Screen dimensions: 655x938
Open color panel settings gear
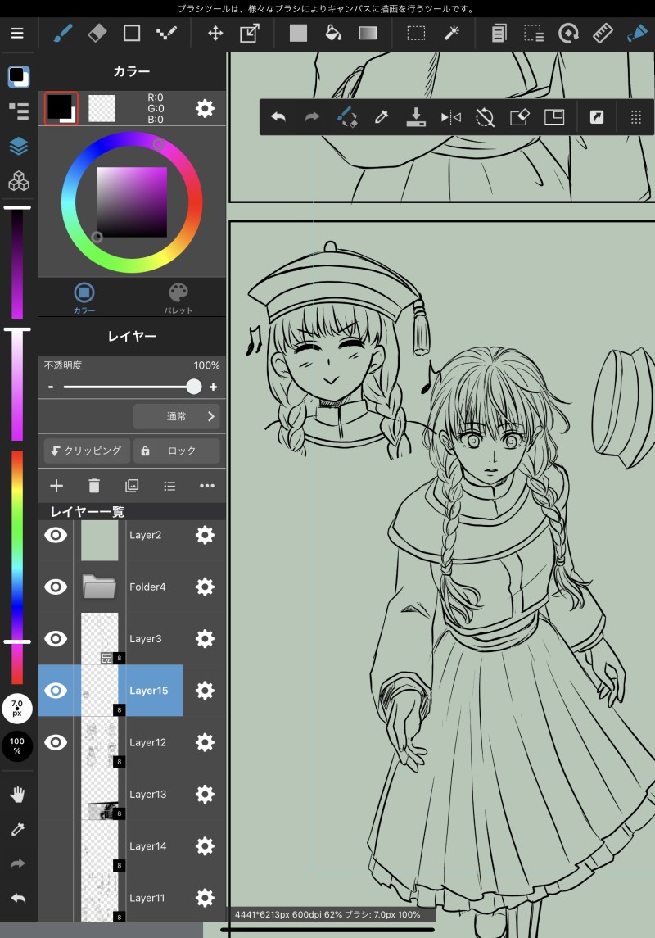coord(205,108)
